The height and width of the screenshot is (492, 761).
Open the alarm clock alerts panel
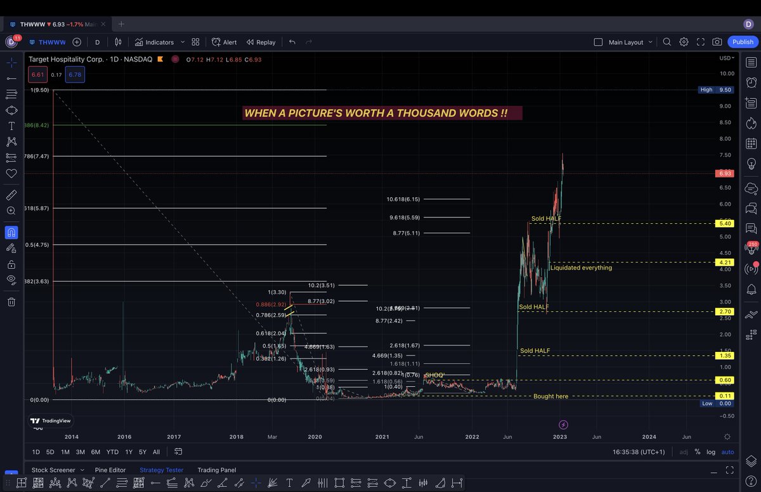point(751,82)
